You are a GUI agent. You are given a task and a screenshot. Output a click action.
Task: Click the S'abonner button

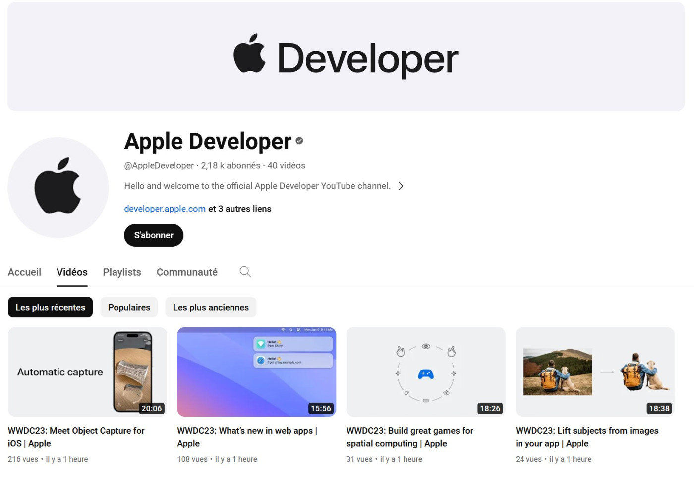[154, 235]
